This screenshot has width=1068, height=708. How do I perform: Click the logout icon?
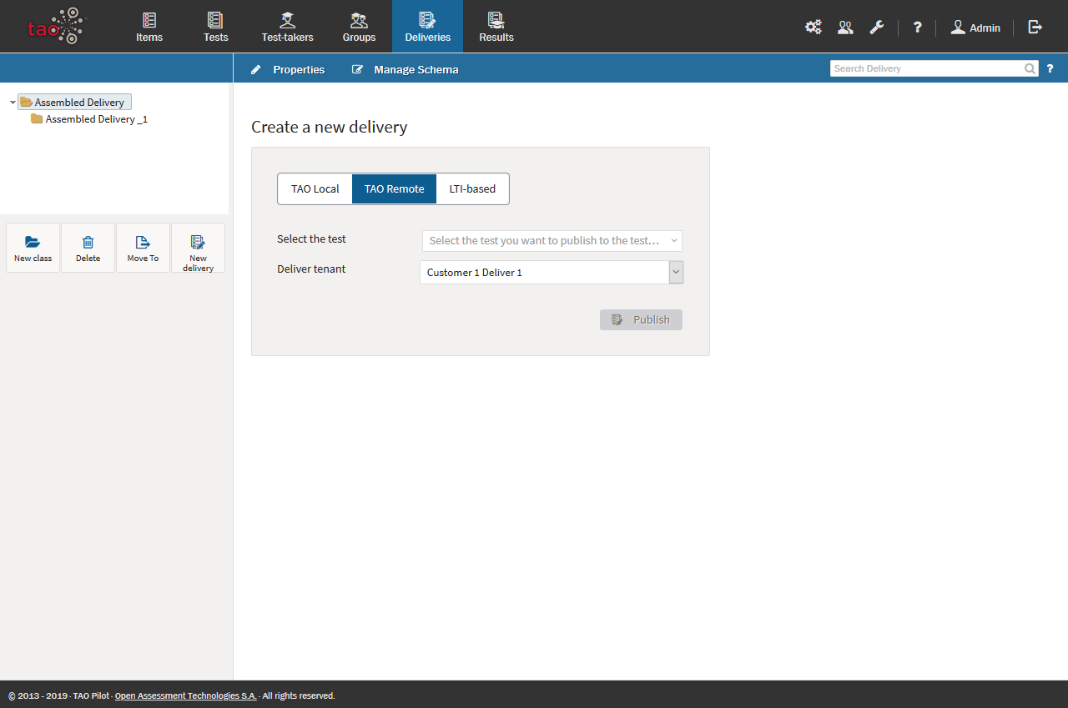[1035, 28]
